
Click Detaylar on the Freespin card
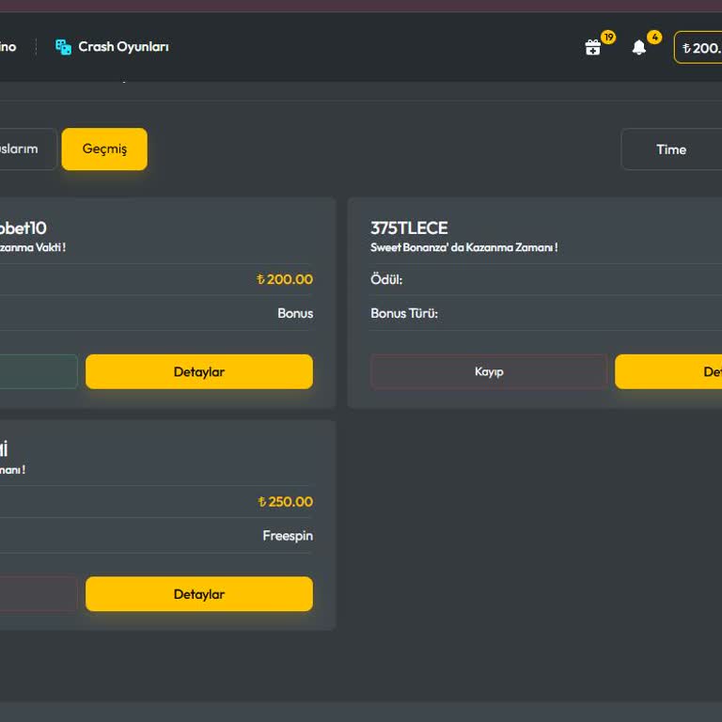(199, 594)
